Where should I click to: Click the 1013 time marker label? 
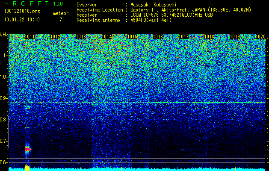81,37
